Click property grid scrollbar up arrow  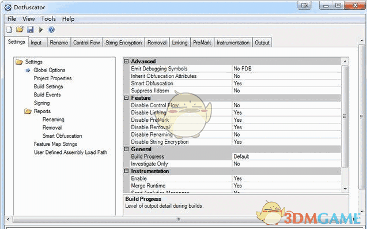(345, 62)
